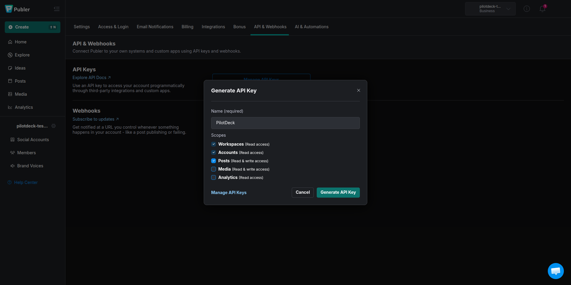Open the live chat bubble
571x285 pixels.
click(556, 271)
